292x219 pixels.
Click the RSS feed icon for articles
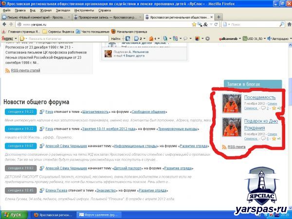pyautogui.click(x=7, y=71)
